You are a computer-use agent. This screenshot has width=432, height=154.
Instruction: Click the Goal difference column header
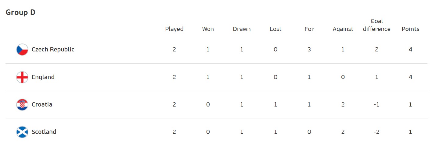[x=376, y=25]
